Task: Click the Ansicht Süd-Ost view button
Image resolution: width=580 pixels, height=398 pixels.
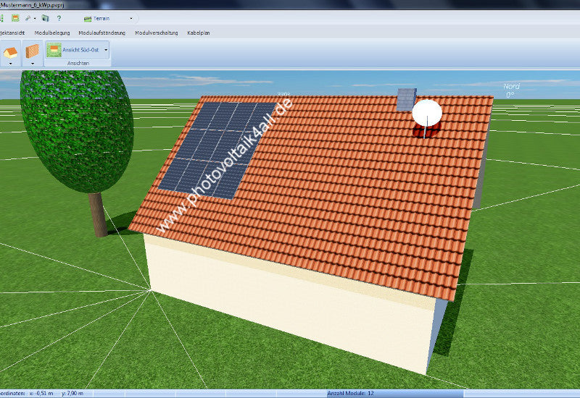Action: (73, 50)
